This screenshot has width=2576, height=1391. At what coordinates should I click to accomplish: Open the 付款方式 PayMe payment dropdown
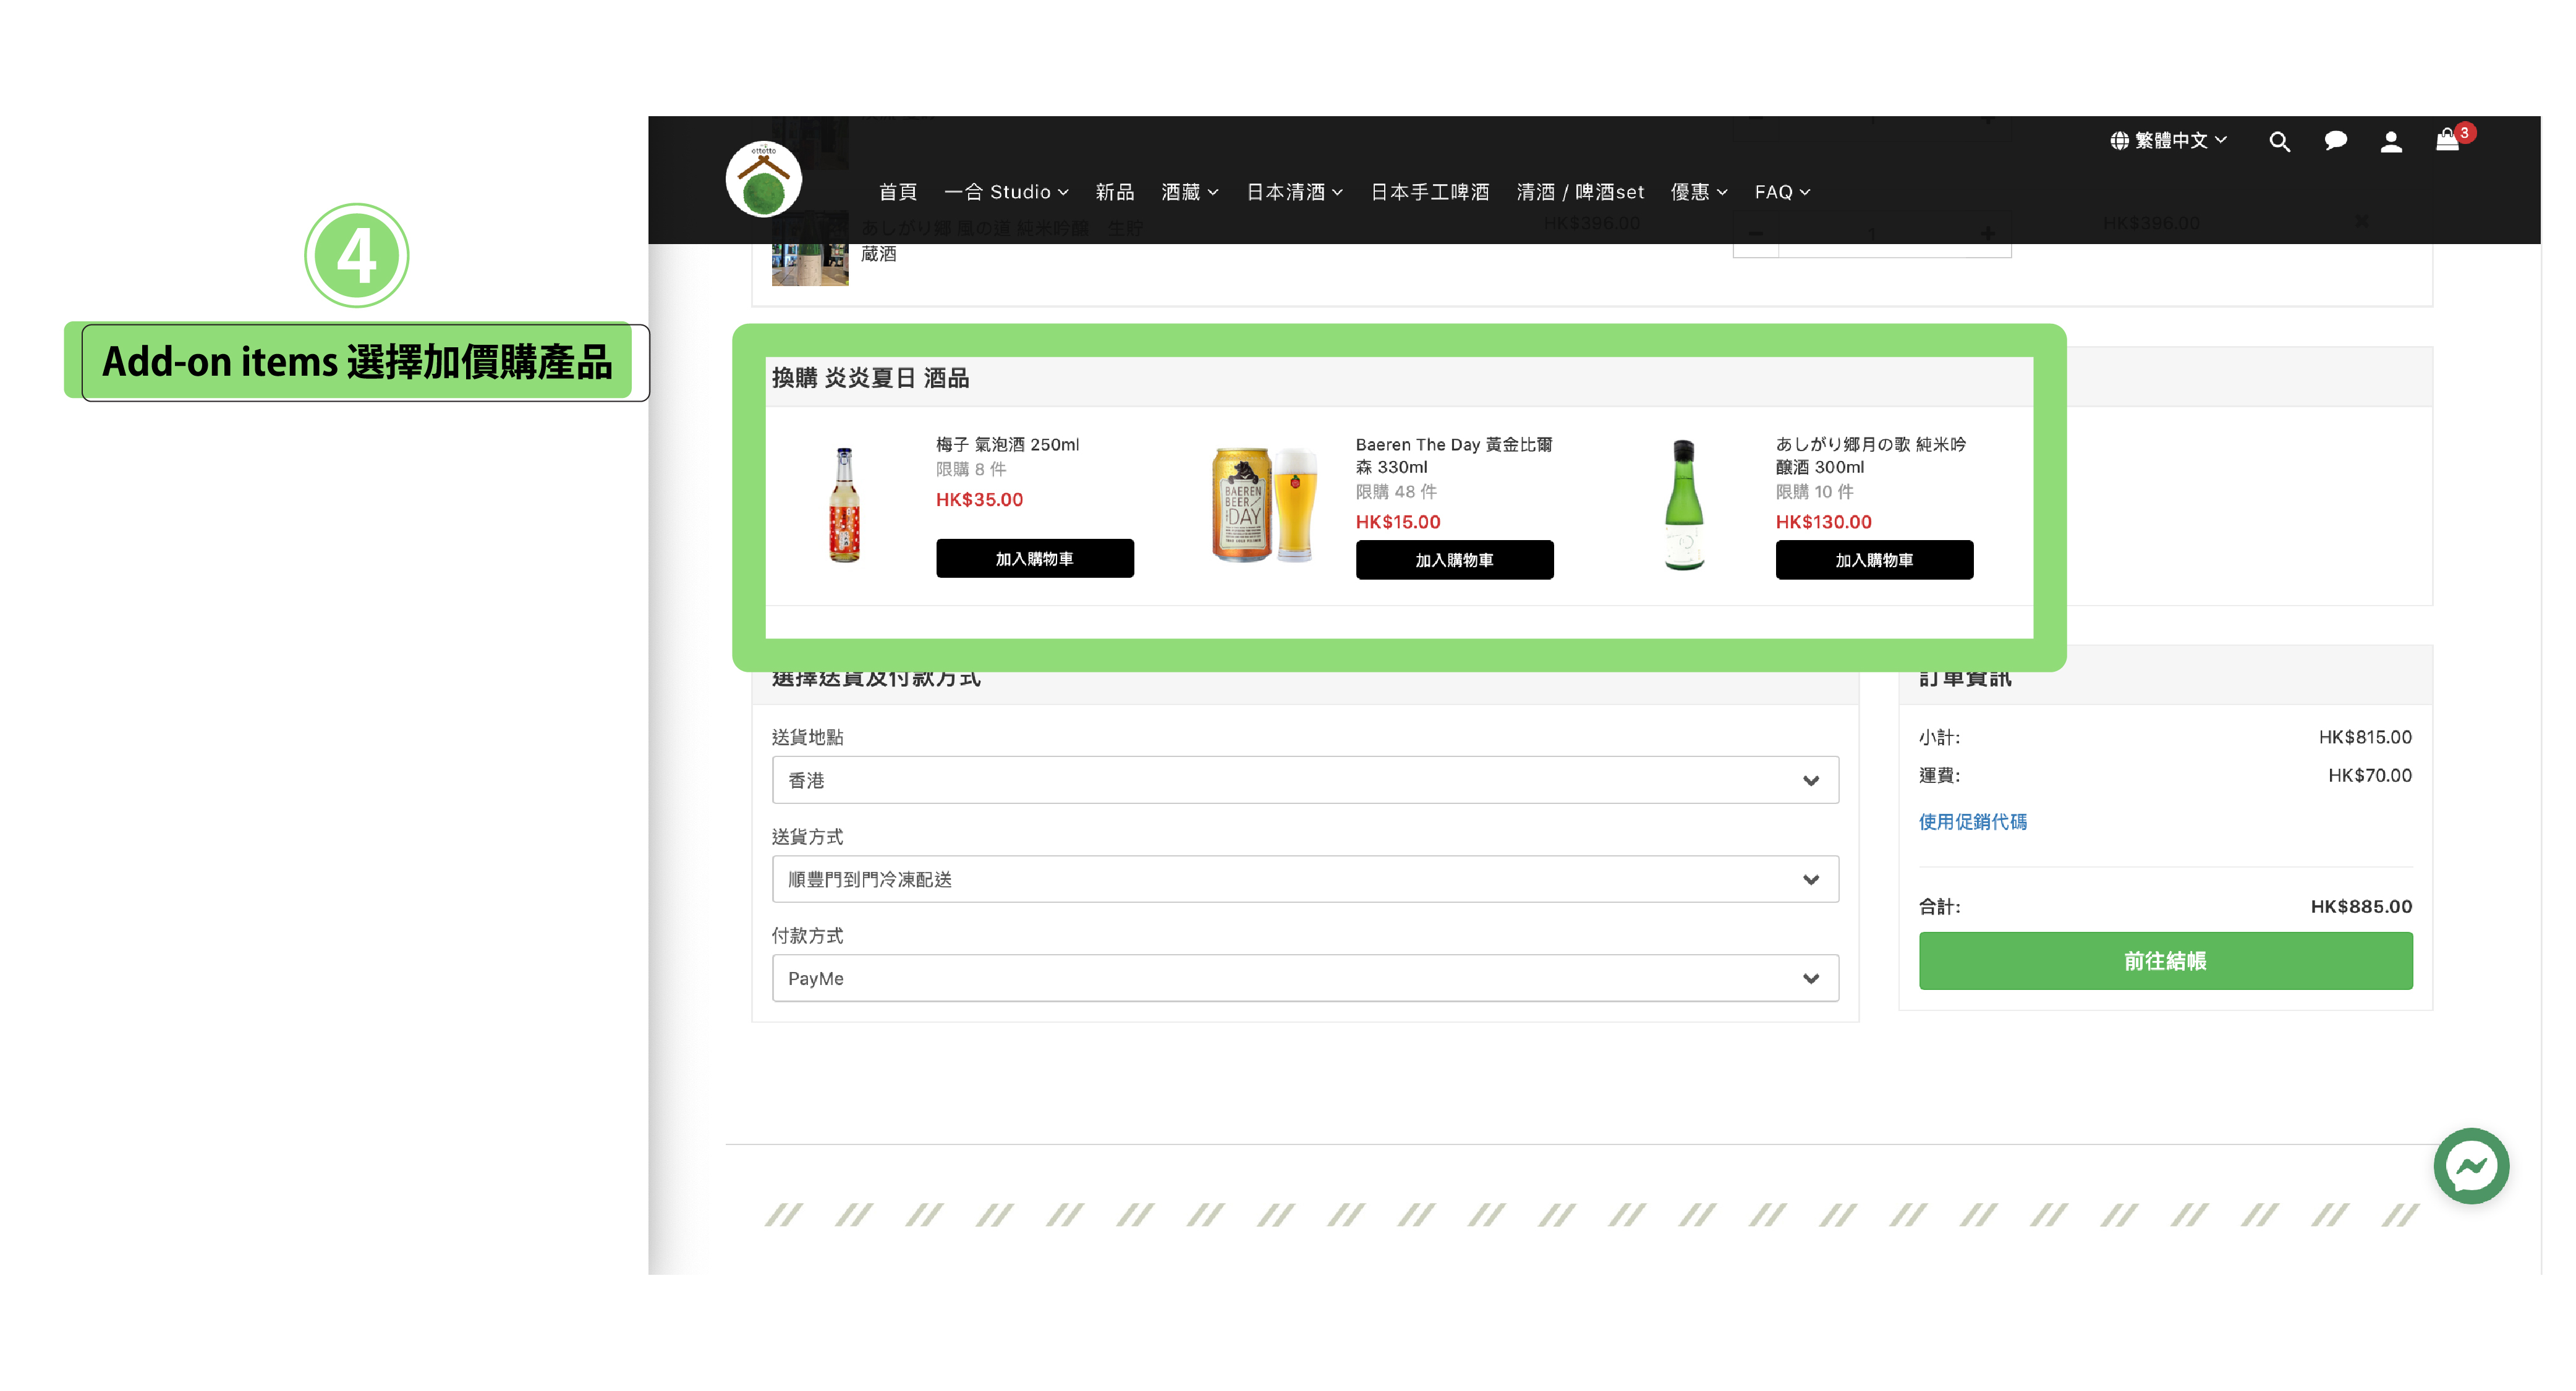tap(1304, 978)
